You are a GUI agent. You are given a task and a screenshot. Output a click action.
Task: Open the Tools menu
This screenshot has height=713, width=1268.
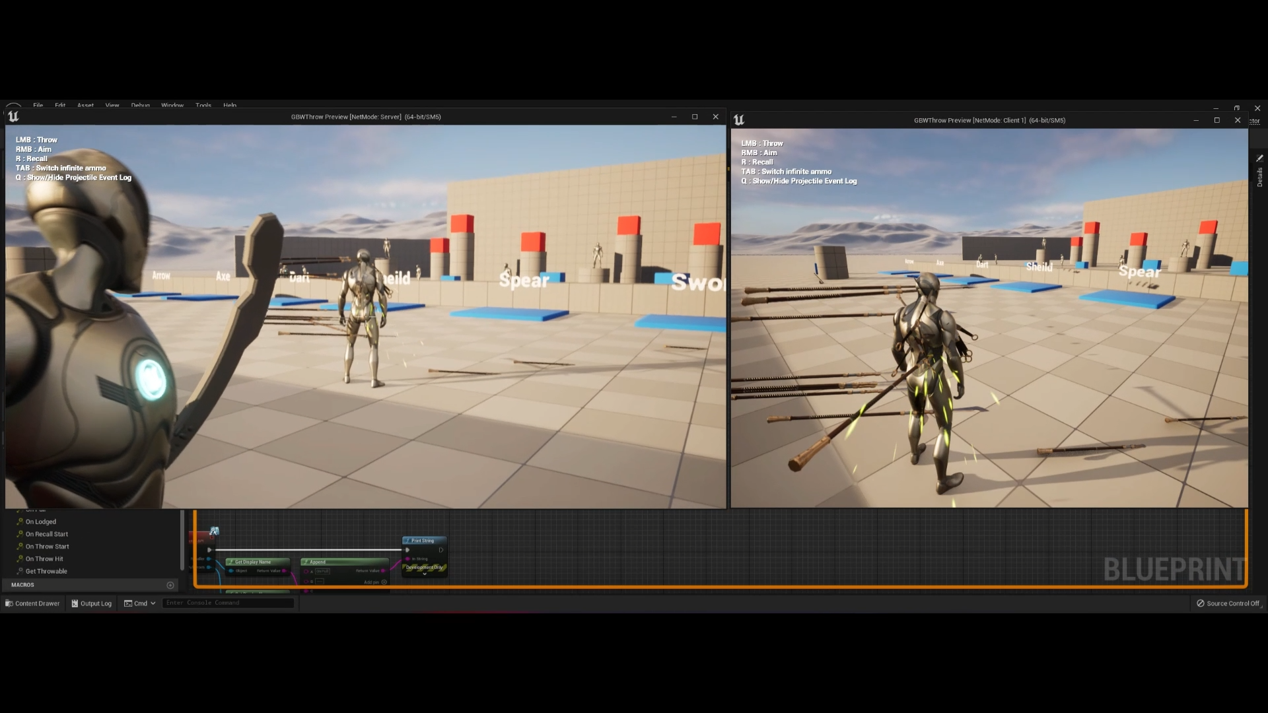(x=203, y=105)
